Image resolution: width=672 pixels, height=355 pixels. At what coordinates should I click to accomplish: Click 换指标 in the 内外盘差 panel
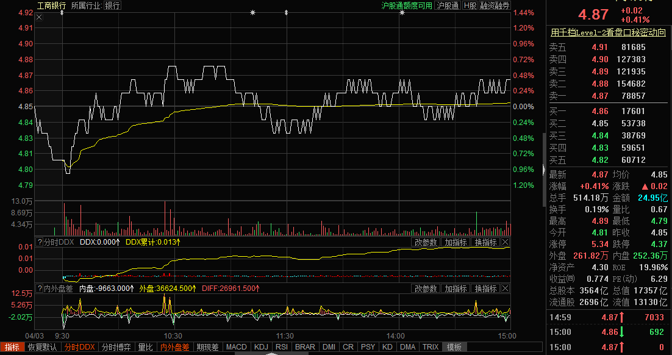[x=485, y=289]
